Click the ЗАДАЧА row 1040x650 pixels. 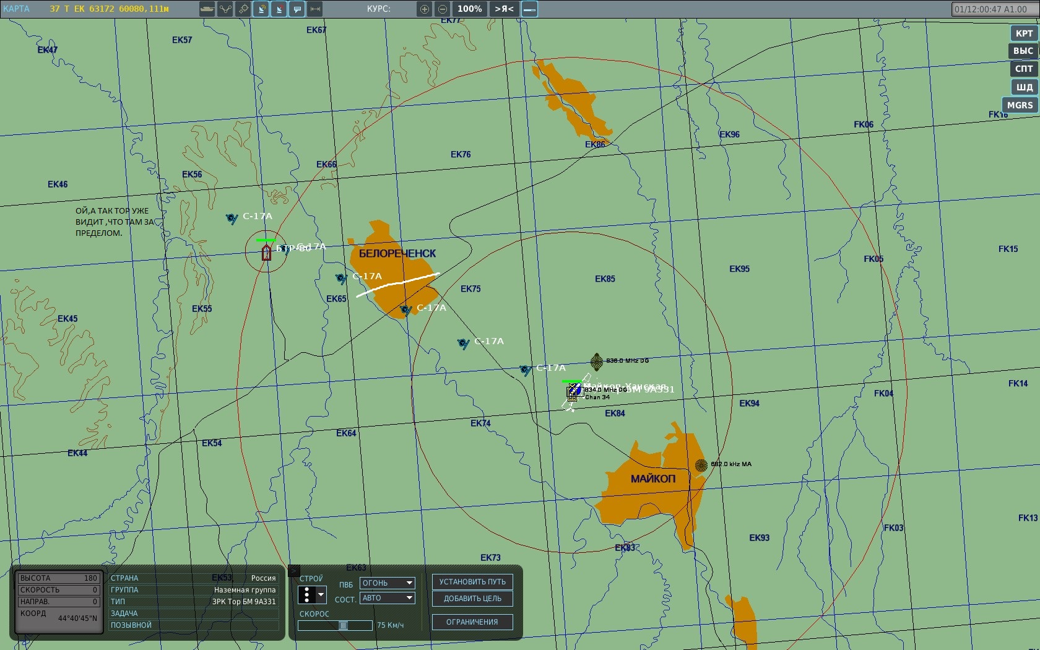point(194,613)
